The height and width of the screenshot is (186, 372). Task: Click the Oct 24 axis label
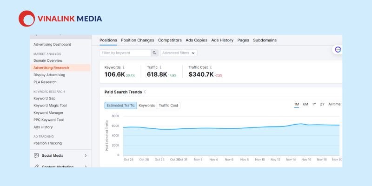(129, 159)
